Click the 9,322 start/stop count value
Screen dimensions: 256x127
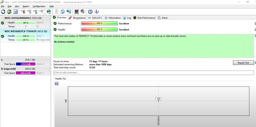[x=92, y=67]
